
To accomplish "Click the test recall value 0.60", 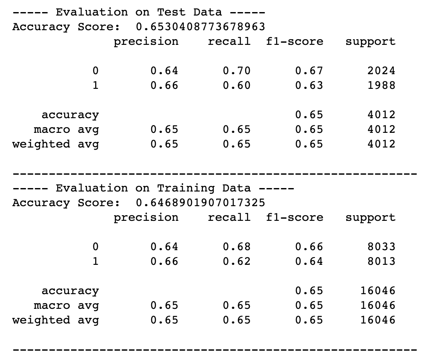I will coord(236,86).
